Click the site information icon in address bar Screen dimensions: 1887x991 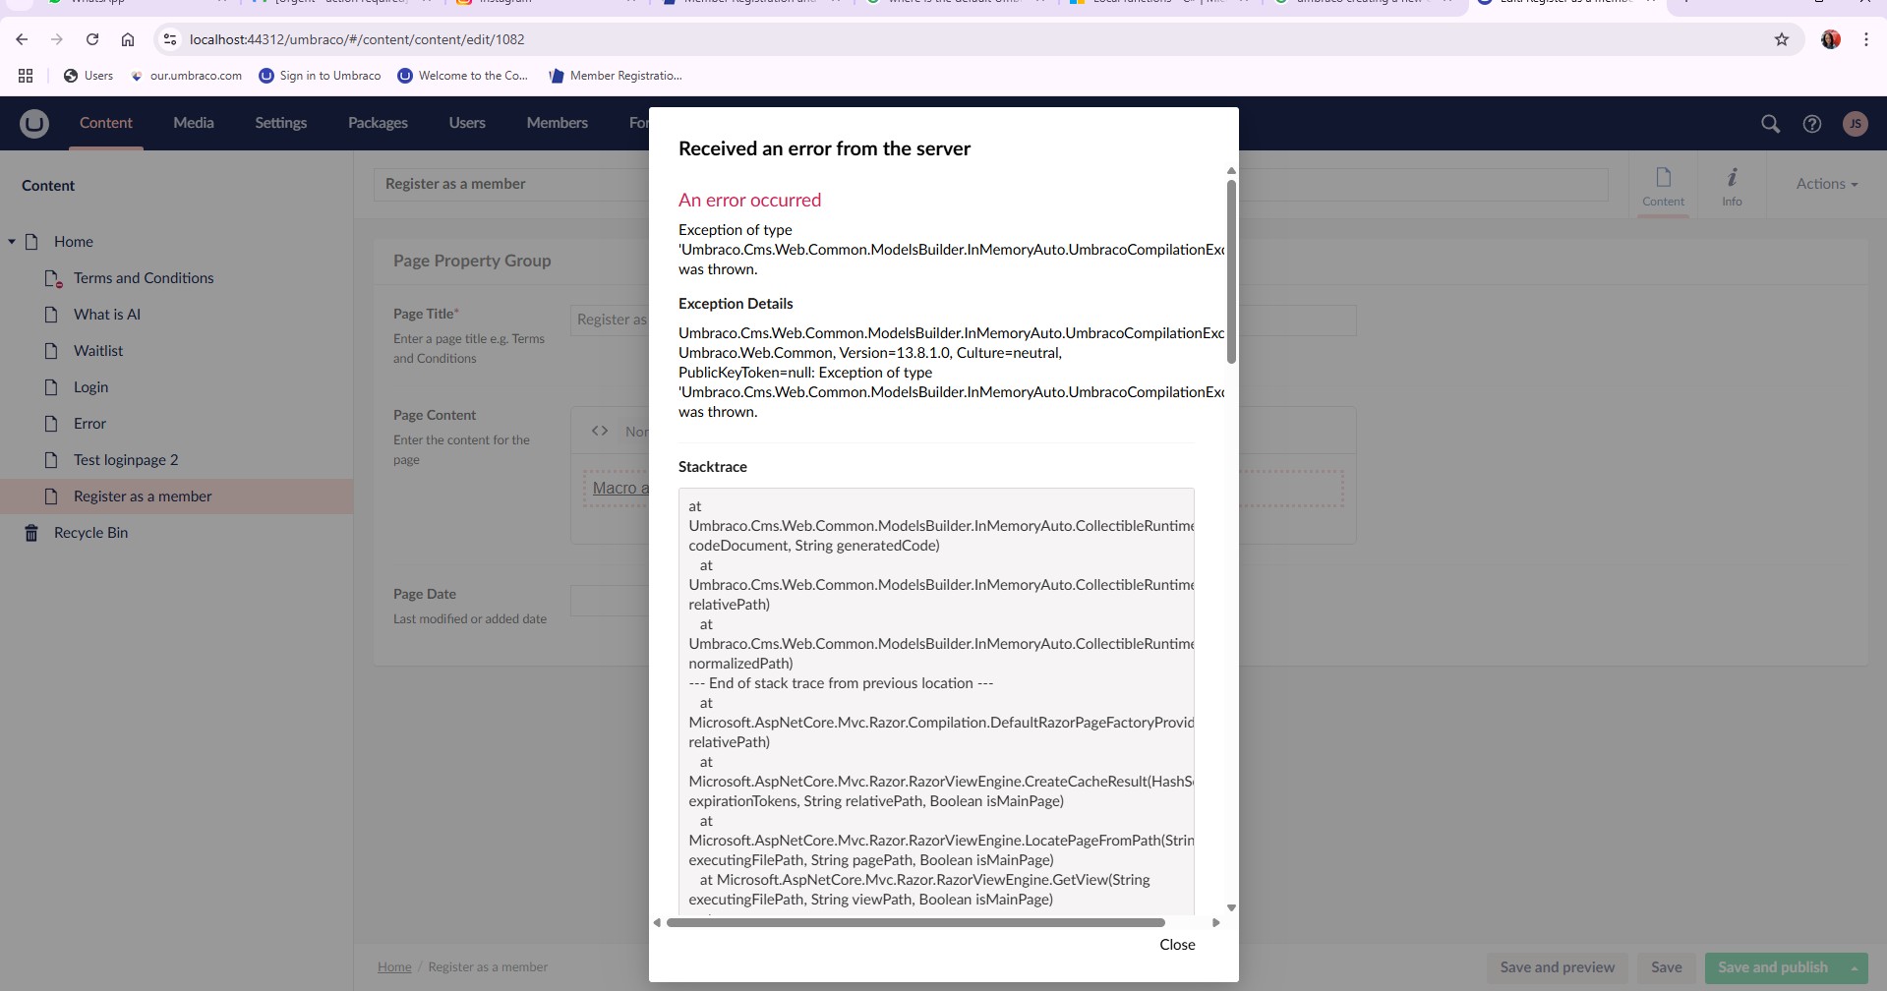click(170, 39)
